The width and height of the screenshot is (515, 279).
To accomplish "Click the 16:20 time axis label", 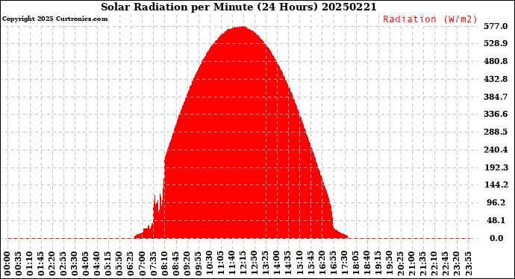I will [322, 264].
